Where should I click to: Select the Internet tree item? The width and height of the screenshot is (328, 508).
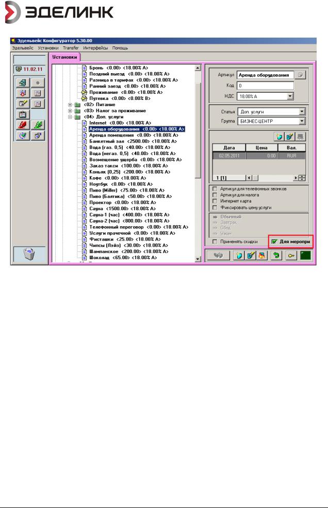[x=120, y=123]
